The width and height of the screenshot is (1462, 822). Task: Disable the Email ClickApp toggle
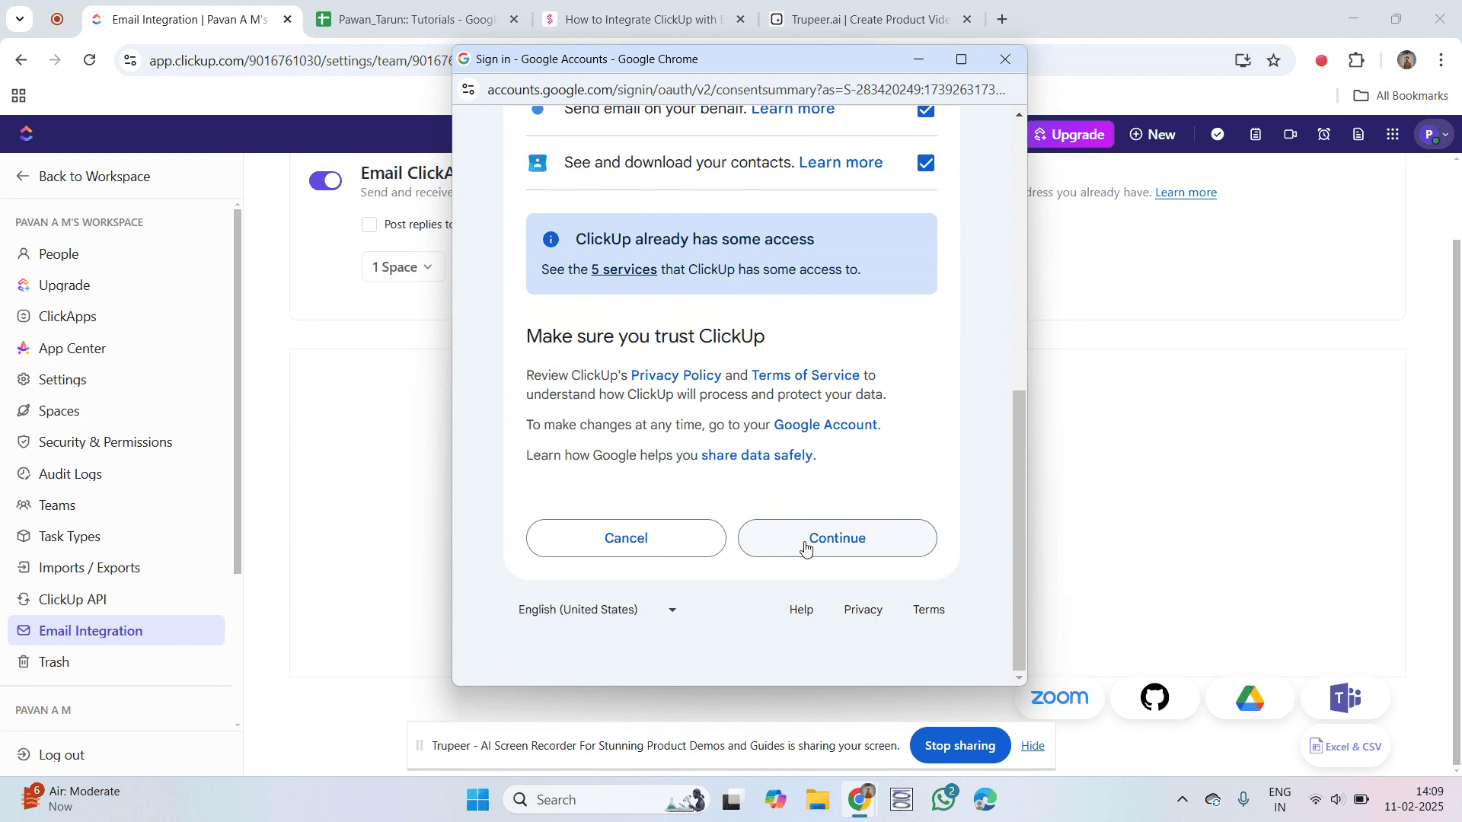coord(325,180)
